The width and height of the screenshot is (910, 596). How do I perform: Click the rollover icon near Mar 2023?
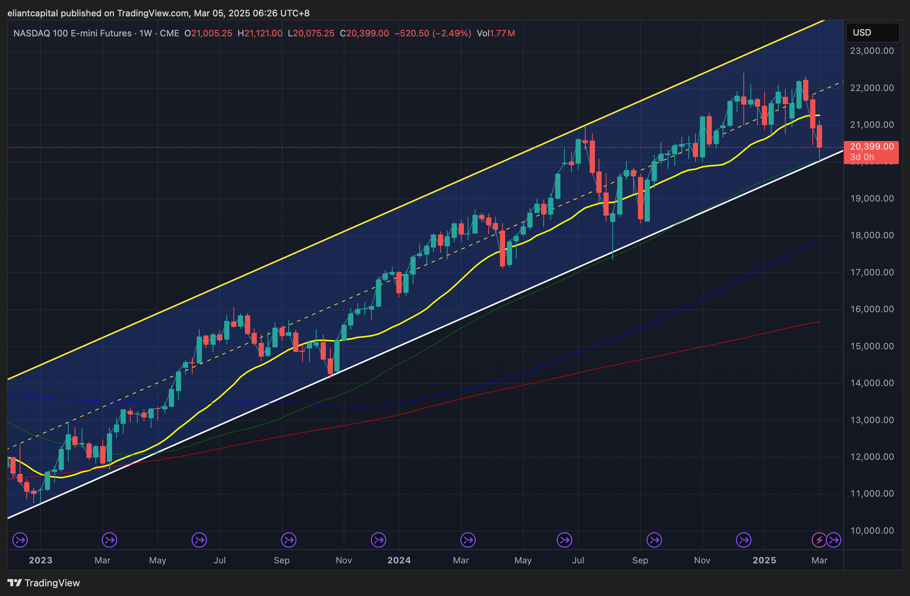pyautogui.click(x=109, y=540)
